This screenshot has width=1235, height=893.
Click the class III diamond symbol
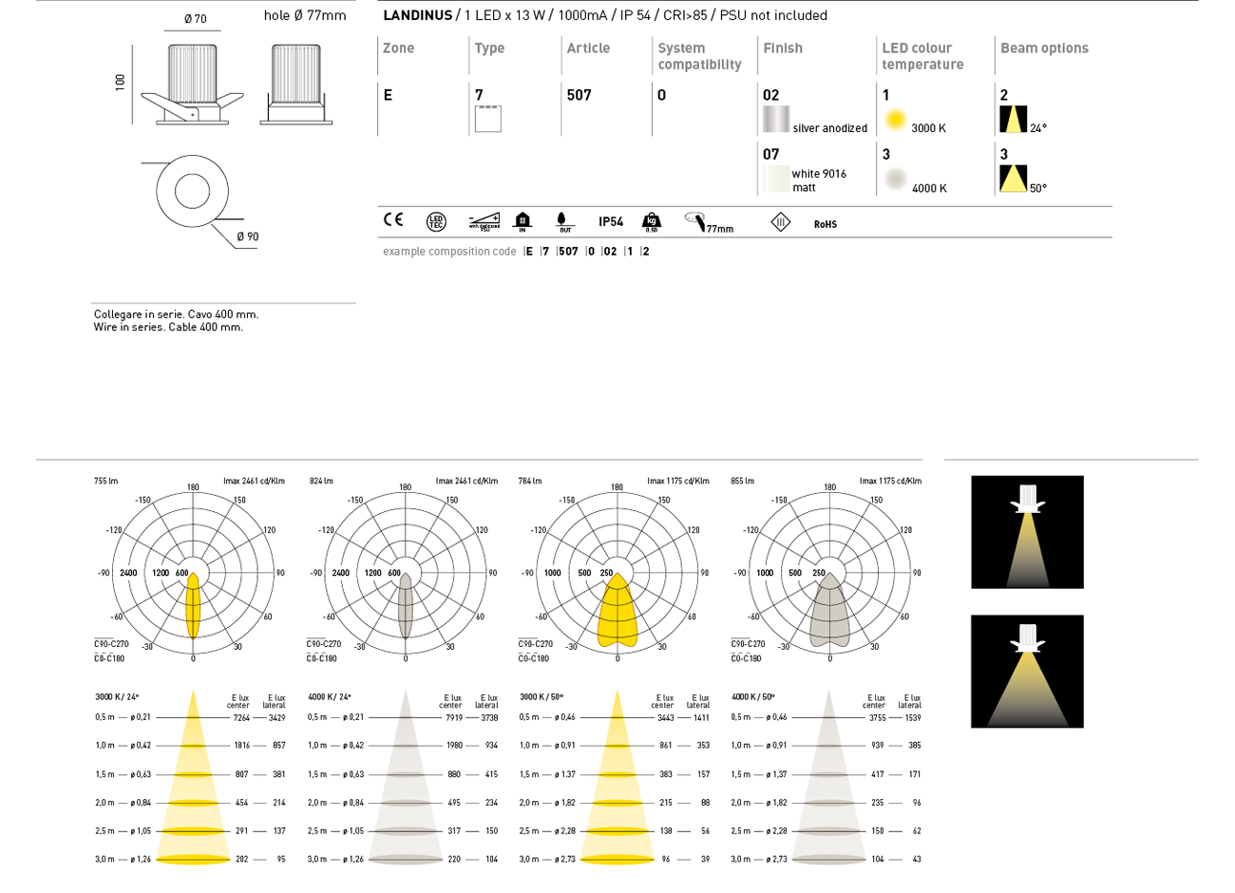[780, 222]
